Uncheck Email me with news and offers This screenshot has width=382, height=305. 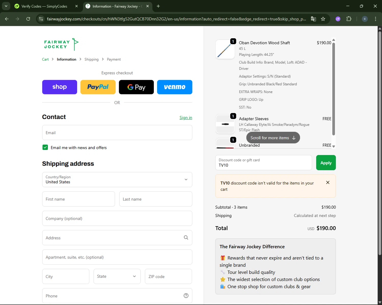click(45, 147)
